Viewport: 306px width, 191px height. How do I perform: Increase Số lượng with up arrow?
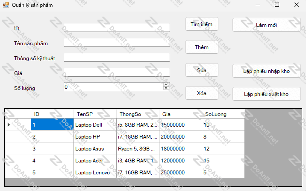[166, 85]
